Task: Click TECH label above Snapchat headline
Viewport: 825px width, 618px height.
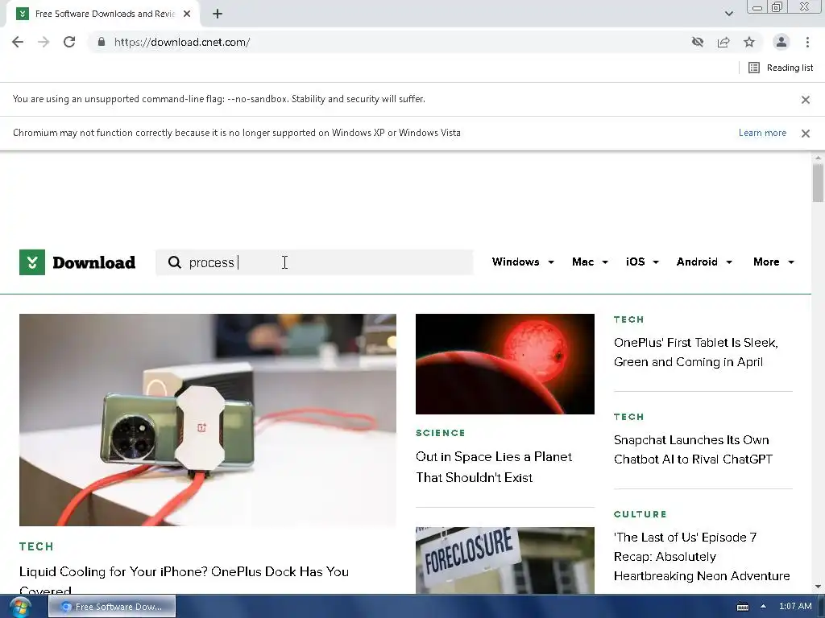Action: 628,417
